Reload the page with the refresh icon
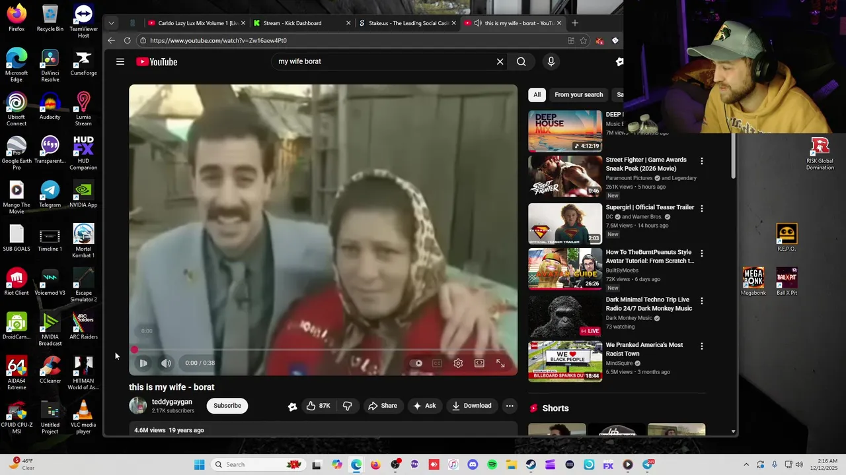The height and width of the screenshot is (475, 846). (x=128, y=40)
